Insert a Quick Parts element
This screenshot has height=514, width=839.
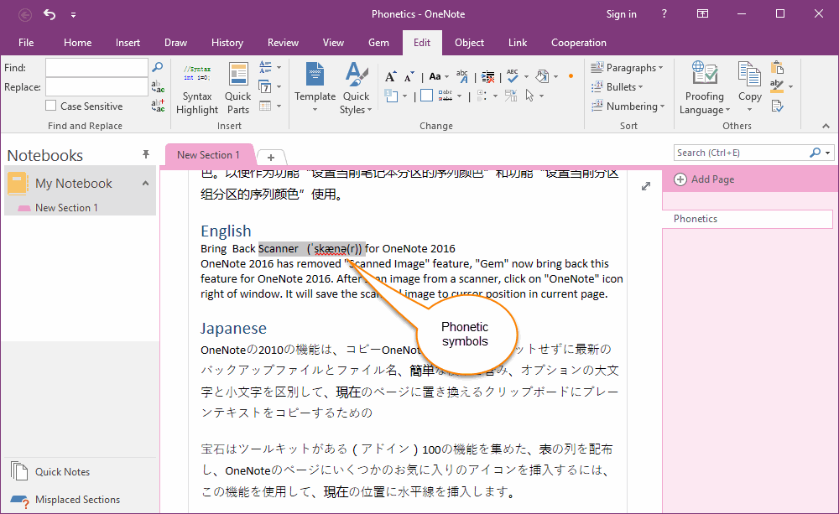coord(238,88)
